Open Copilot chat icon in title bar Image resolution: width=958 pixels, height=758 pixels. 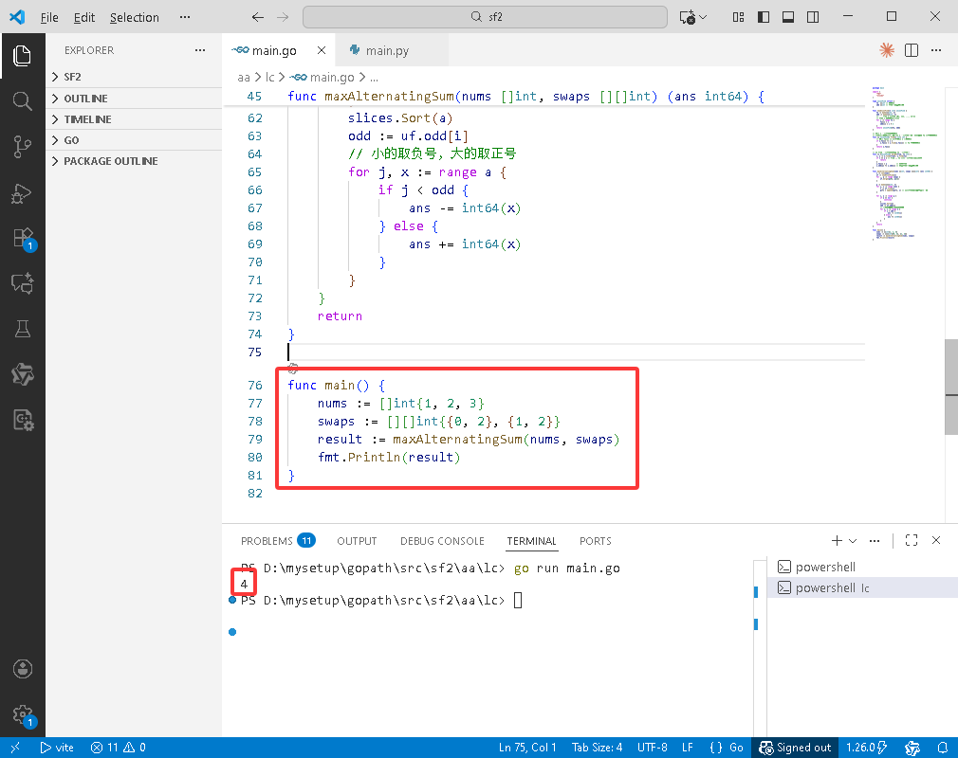pos(688,17)
